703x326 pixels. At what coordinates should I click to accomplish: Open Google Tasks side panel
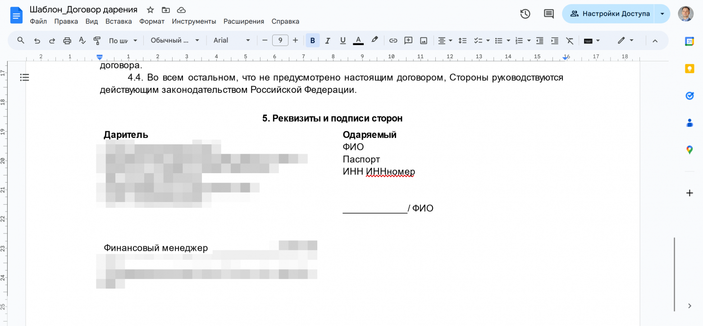click(689, 96)
